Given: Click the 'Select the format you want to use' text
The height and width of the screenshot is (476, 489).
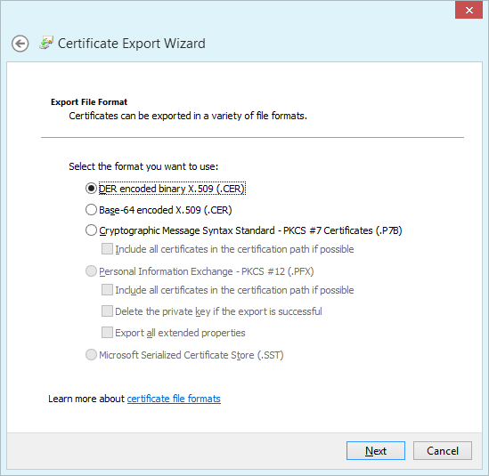Looking at the screenshot, I should coord(143,166).
